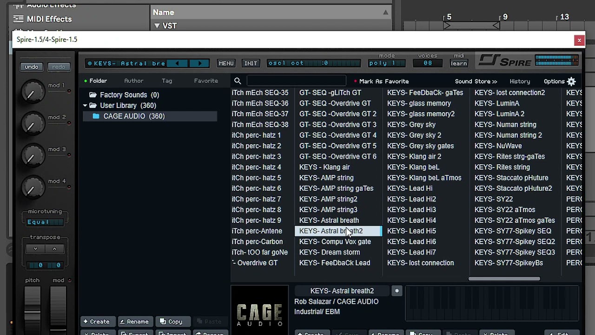The width and height of the screenshot is (595, 335).
Task: Click the voices 08 value
Action: 428,63
